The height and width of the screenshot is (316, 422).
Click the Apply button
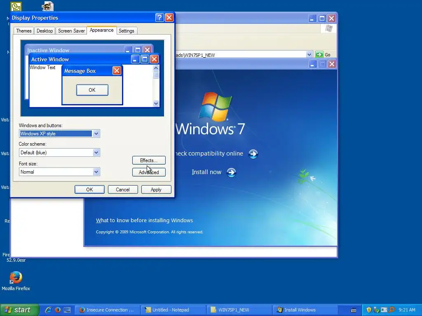[x=156, y=189]
